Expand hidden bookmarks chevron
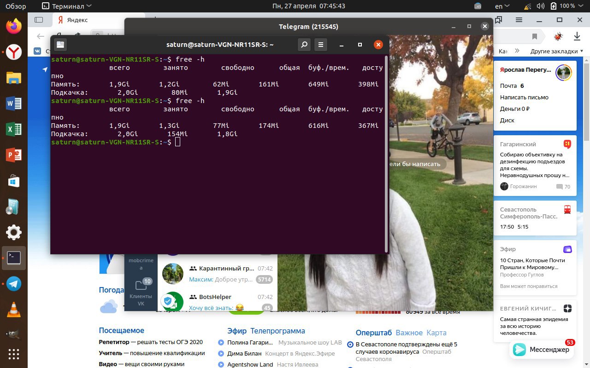 tap(517, 51)
